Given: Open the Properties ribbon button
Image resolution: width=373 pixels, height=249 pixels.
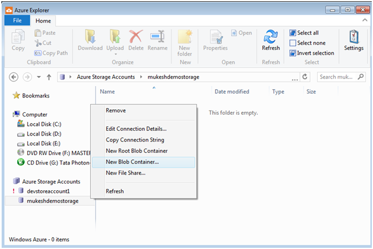Looking at the screenshot, I should tap(216, 40).
